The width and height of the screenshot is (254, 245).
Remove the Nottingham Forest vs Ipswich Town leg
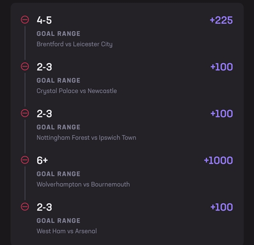[x=25, y=113]
